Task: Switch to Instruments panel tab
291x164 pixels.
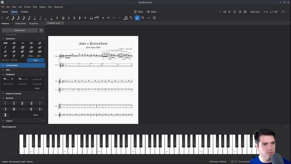Action: coord(20,24)
